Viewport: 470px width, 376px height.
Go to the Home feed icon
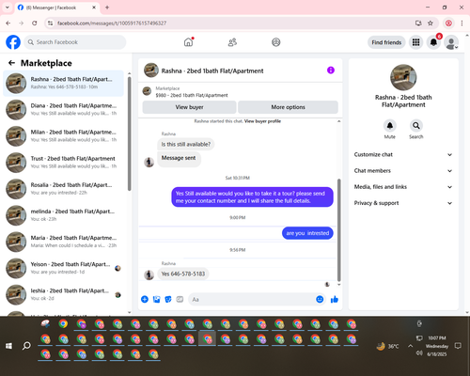point(188,42)
